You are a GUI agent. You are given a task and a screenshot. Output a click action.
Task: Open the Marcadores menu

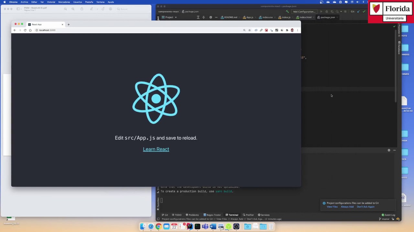click(x=64, y=2)
